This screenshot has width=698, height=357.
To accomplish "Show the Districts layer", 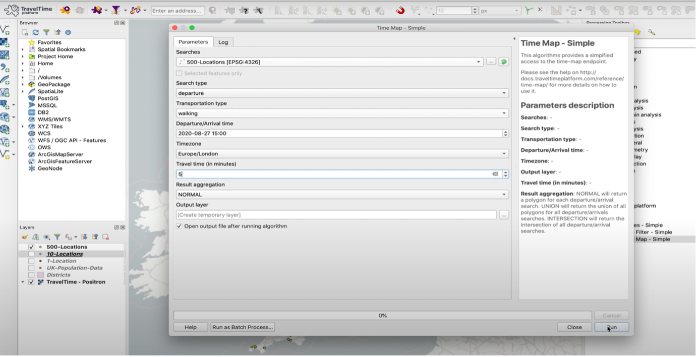I will click(31, 275).
